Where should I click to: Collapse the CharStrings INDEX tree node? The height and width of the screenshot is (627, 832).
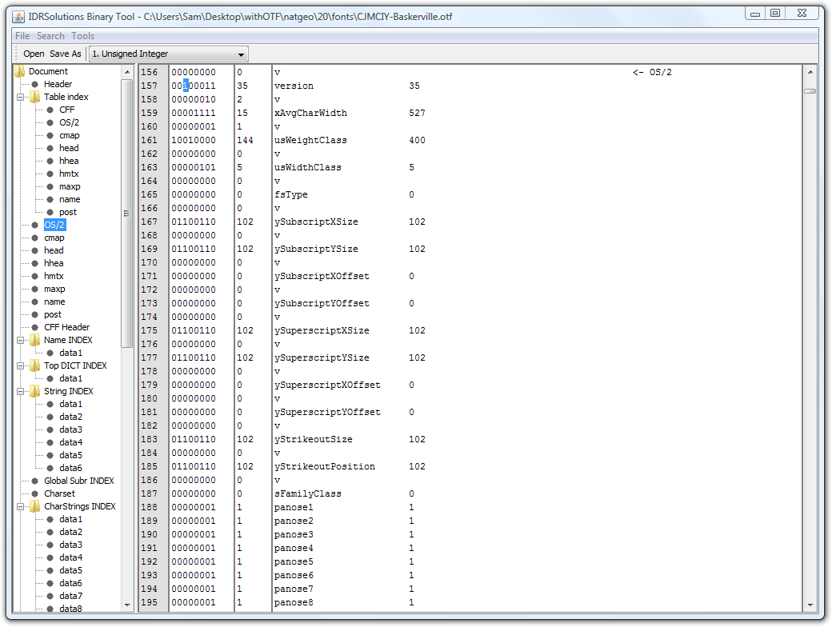(22, 506)
